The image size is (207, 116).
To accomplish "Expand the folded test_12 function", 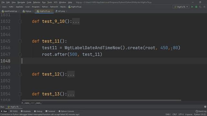I will point(20,74).
